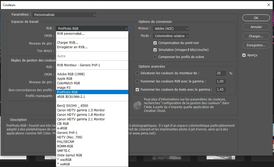Enable Fusionner les couleurs RVB avec gamma
Viewport: 274px width, 167px height.
pyautogui.click(x=137, y=81)
